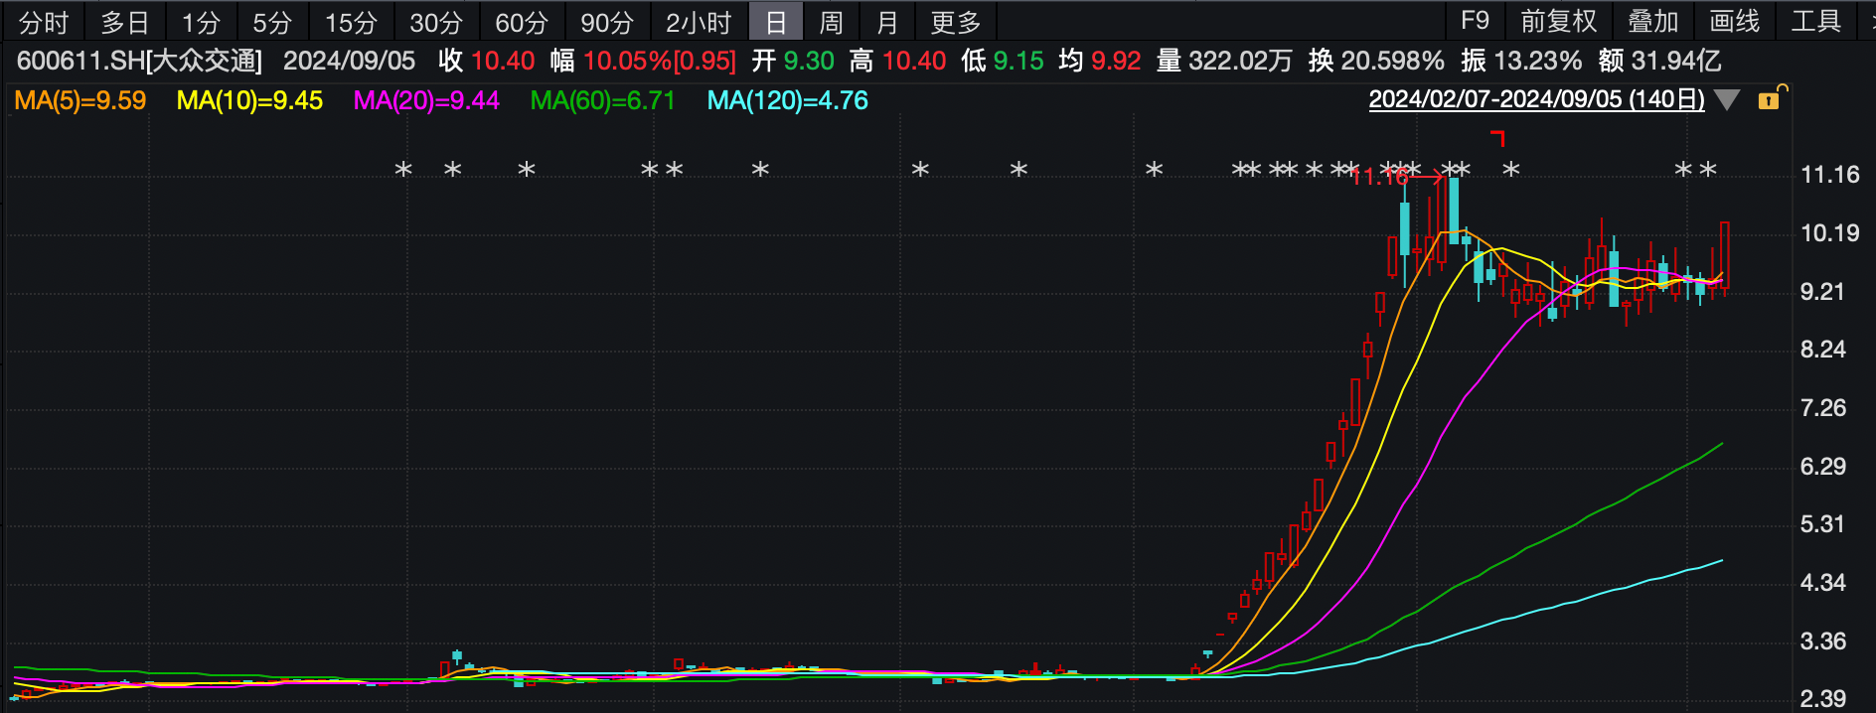
Task: Click the closing price 收 10.40
Action: pyautogui.click(x=487, y=61)
